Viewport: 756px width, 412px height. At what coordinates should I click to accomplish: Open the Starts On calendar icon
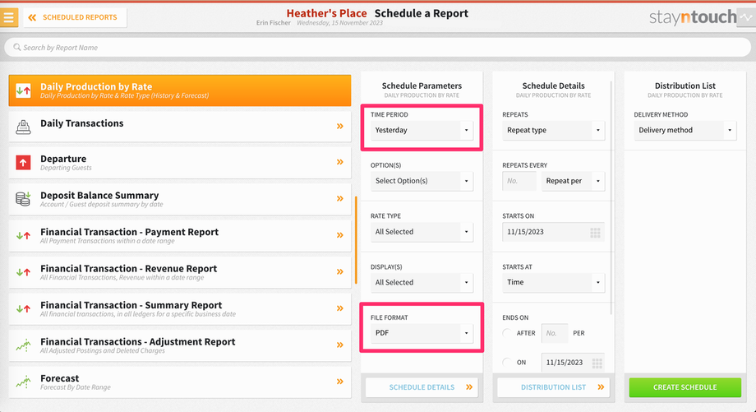[596, 233]
